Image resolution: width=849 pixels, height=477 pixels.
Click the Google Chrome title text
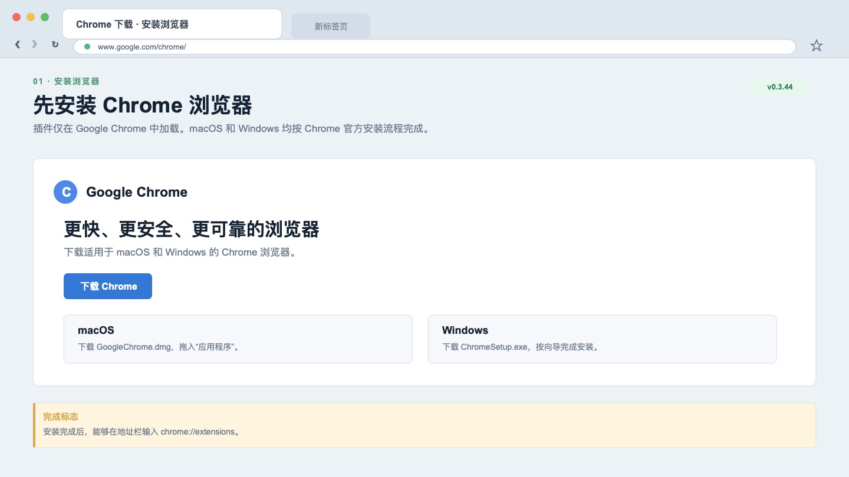tap(137, 192)
